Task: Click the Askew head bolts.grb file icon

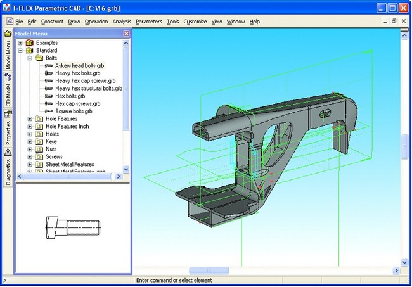Action: point(49,66)
